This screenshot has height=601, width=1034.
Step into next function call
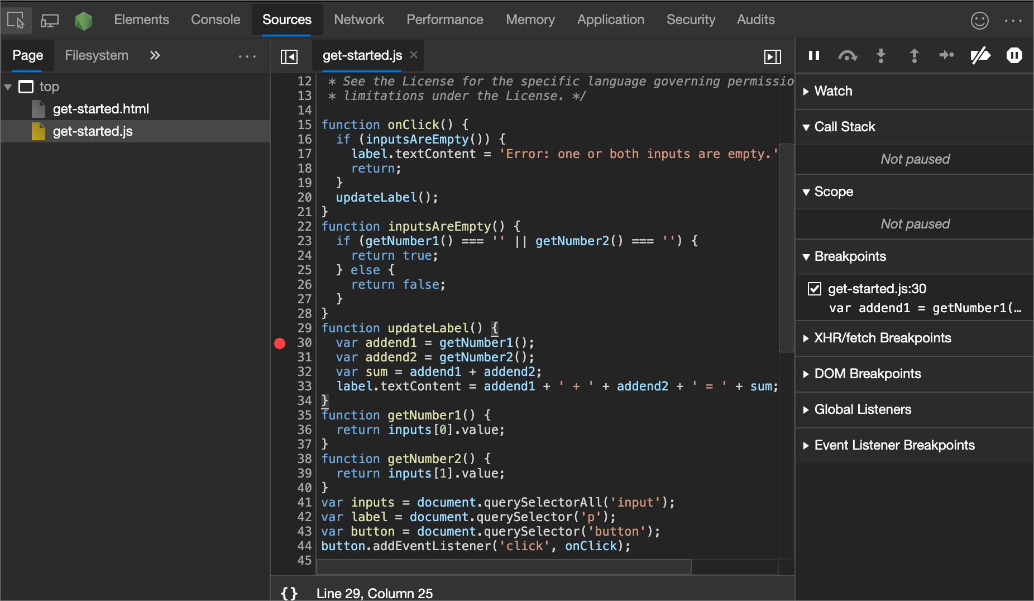point(881,55)
